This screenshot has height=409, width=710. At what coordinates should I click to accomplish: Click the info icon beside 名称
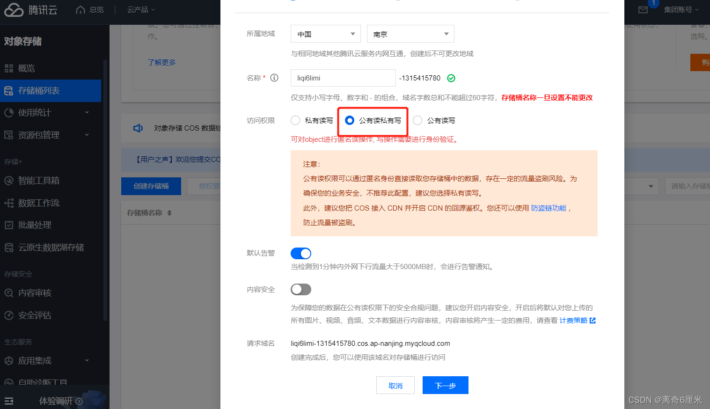tap(274, 78)
